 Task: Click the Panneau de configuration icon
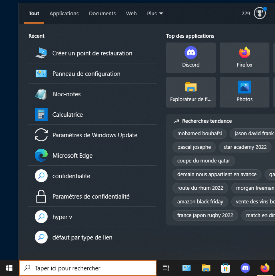(41, 73)
